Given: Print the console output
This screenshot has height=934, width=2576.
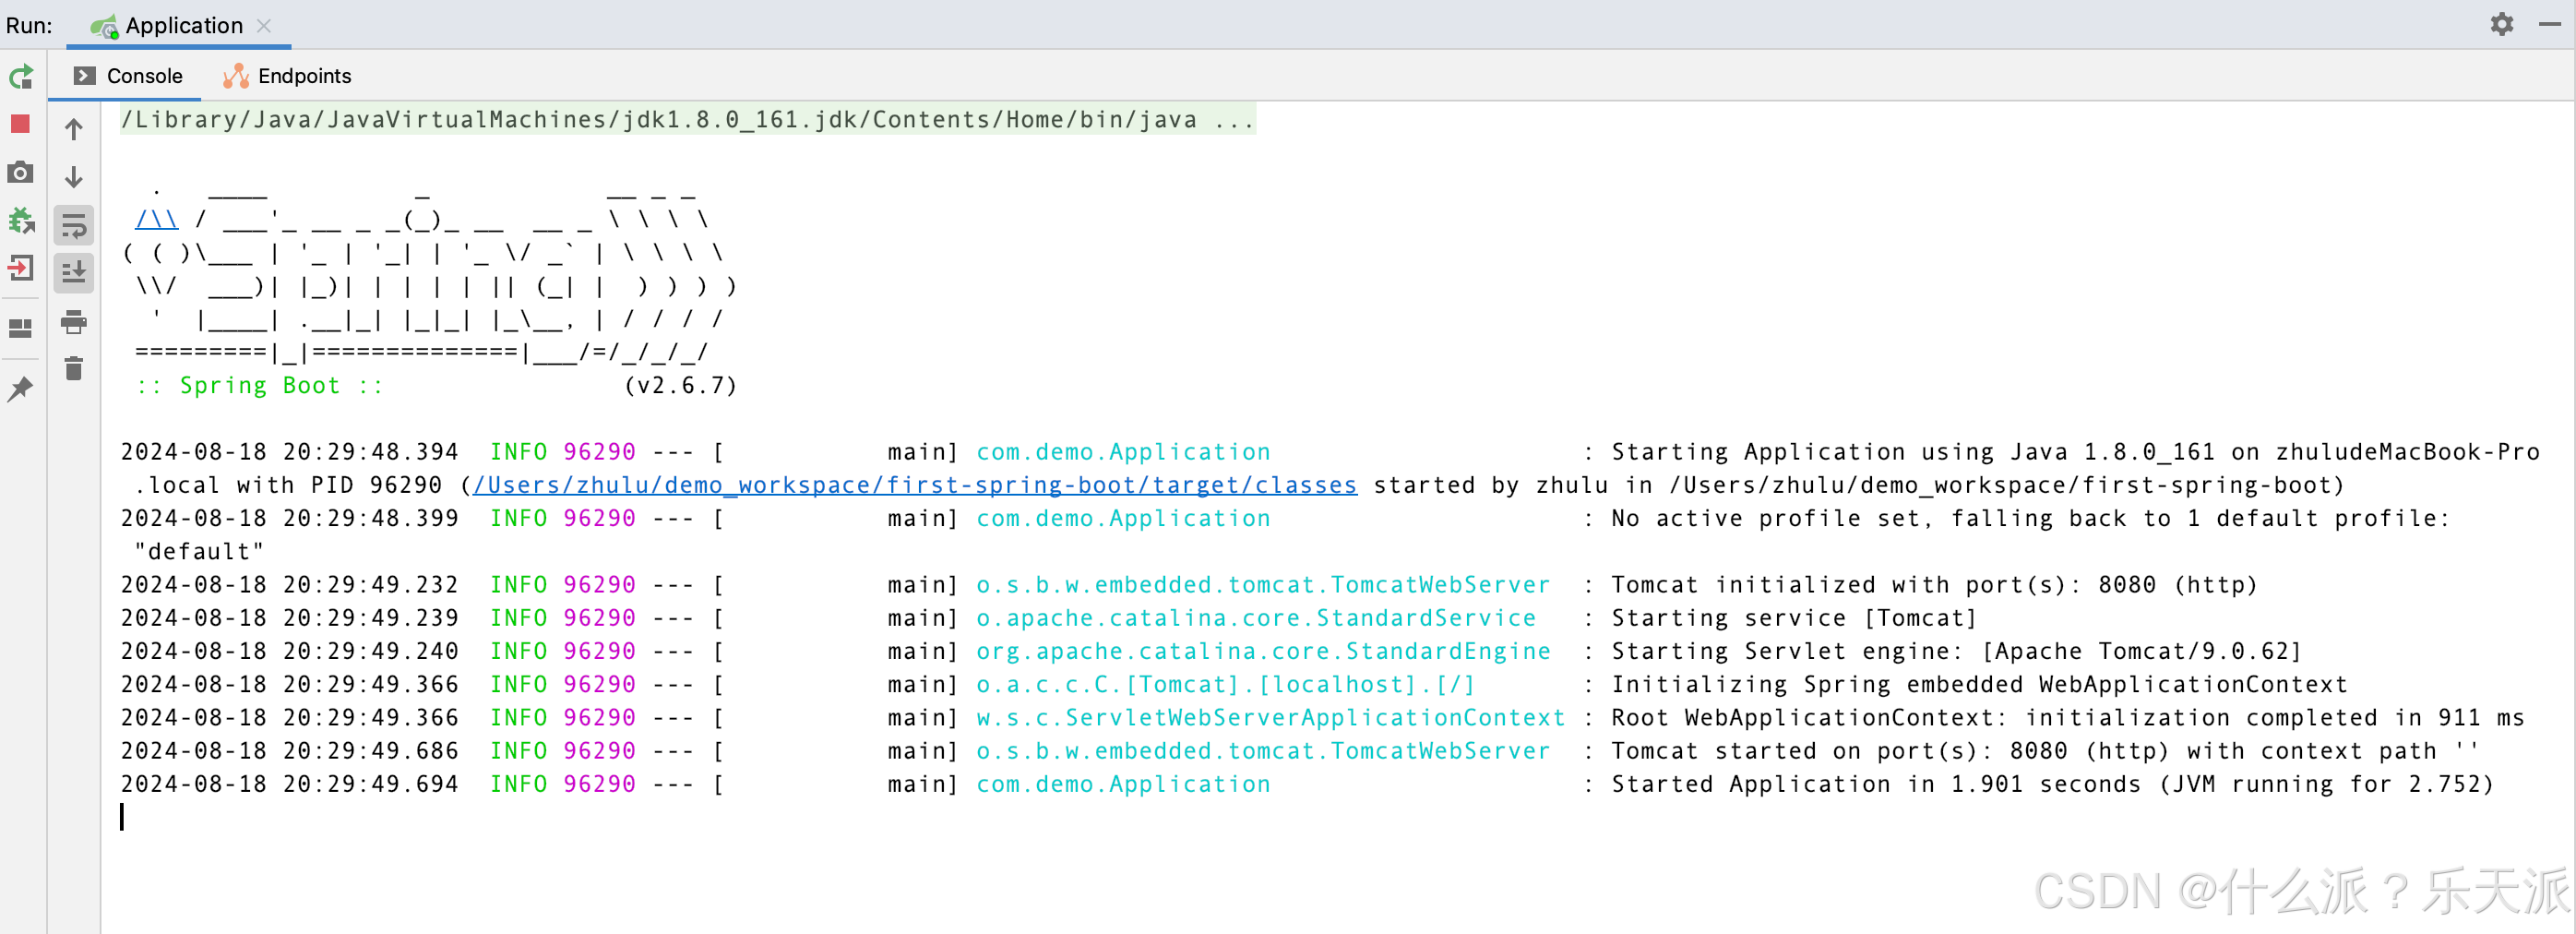Looking at the screenshot, I should [x=73, y=322].
